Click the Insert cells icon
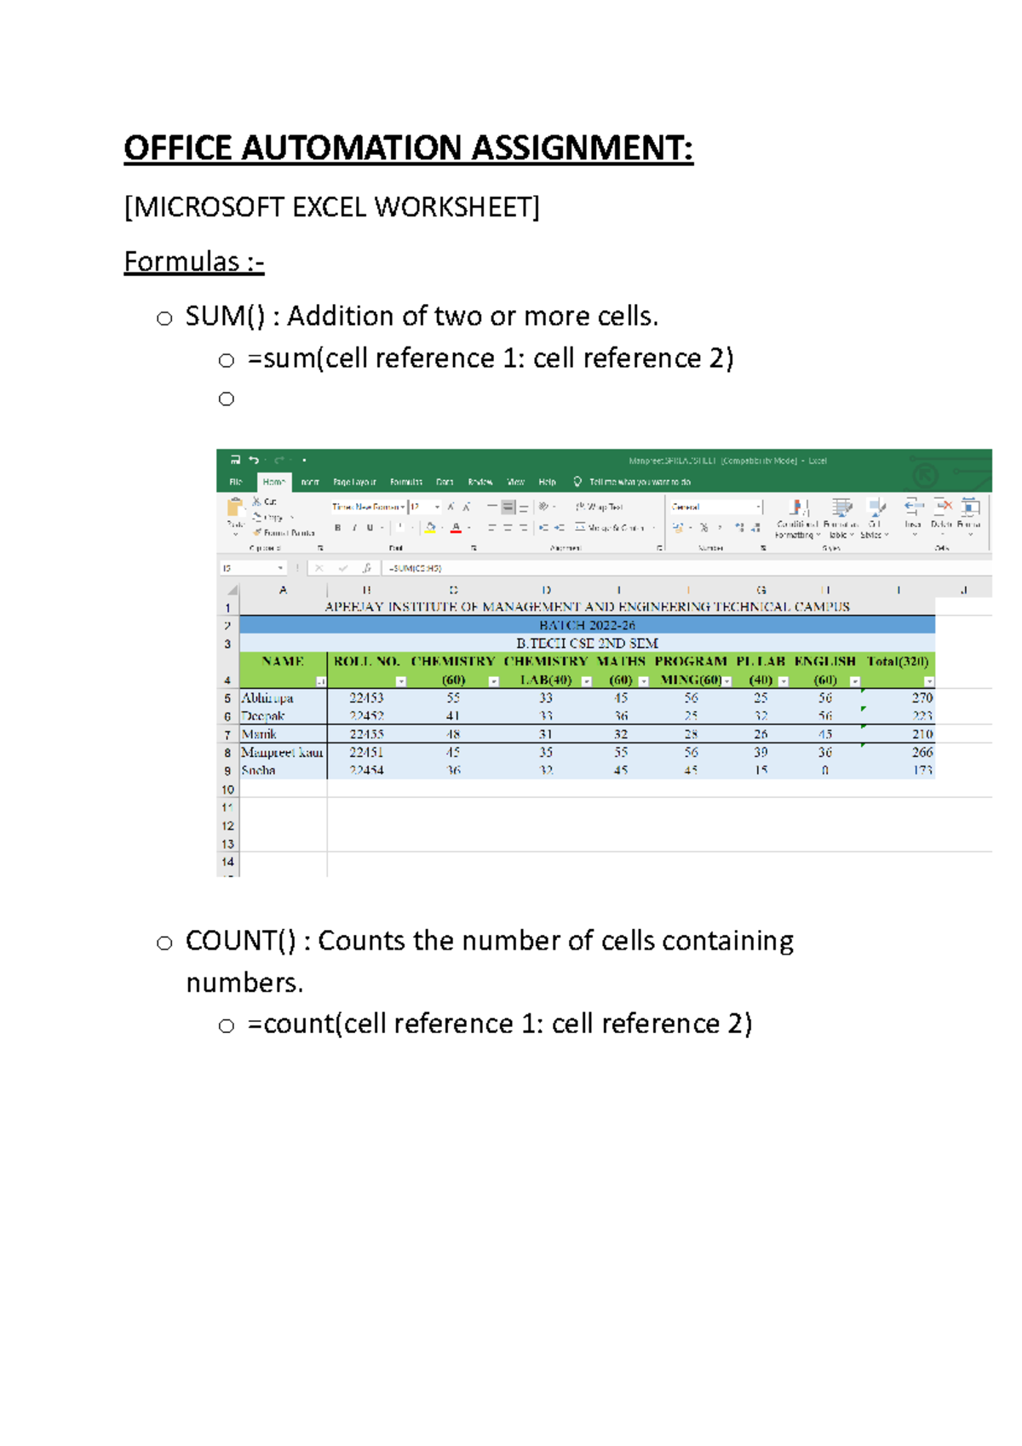The image size is (1022, 1446). click(x=913, y=508)
